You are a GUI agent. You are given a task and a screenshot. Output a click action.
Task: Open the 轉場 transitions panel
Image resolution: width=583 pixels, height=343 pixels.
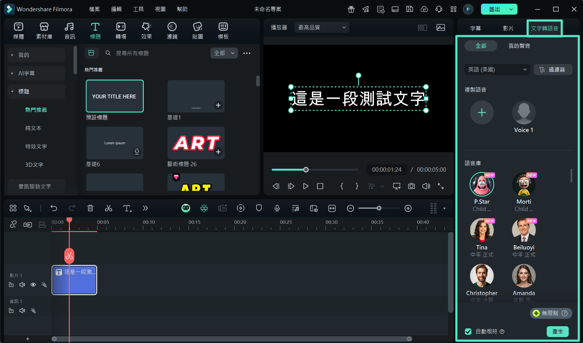tap(121, 30)
